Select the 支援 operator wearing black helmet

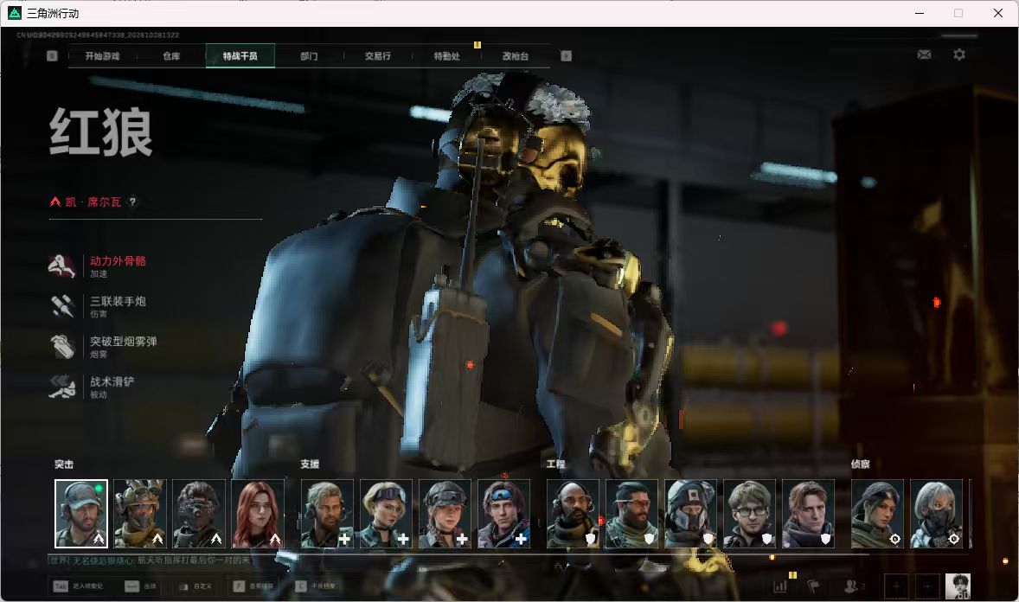(x=445, y=514)
